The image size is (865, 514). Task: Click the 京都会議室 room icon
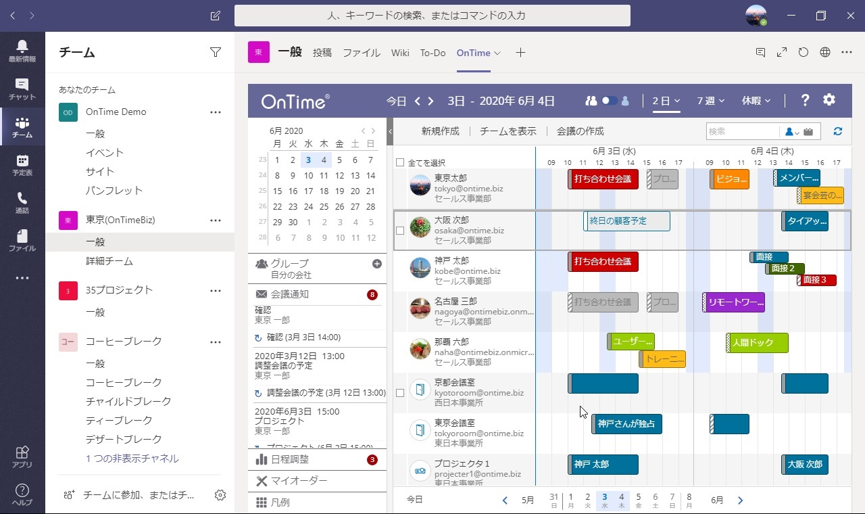[x=420, y=389]
